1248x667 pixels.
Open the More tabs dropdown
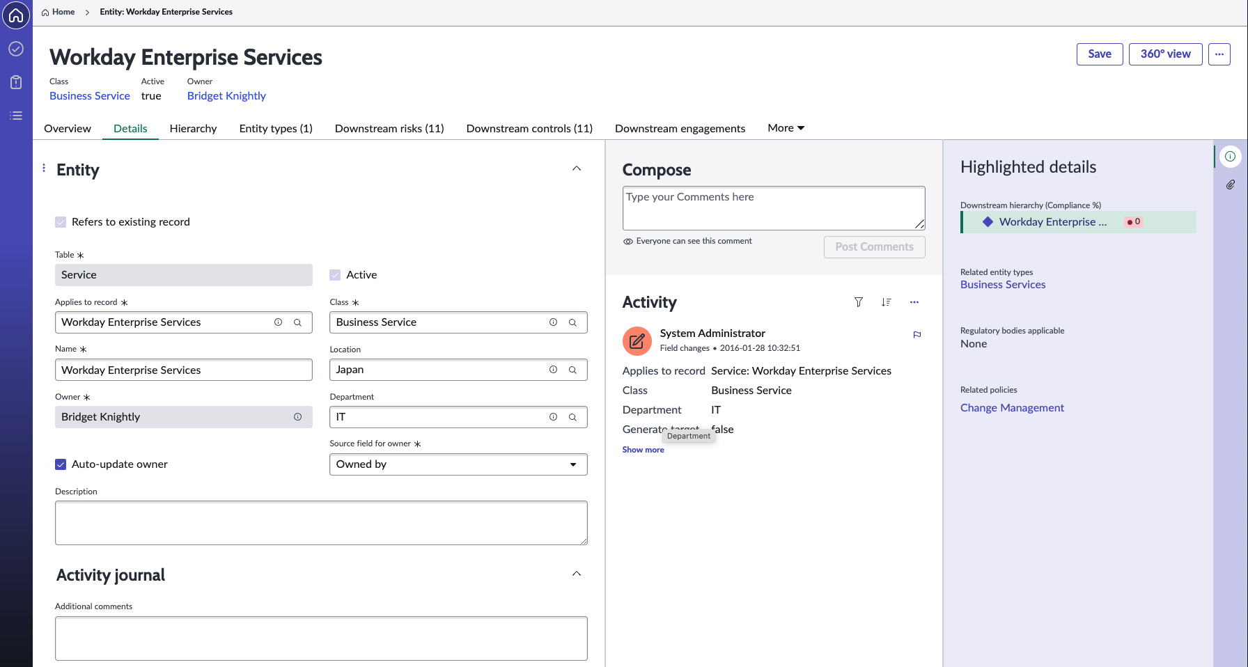pyautogui.click(x=786, y=128)
